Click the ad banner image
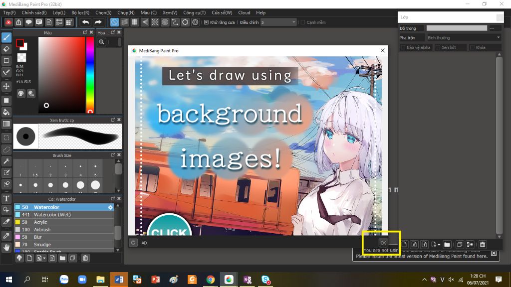Screen dimensions: 511x287 click(258, 146)
